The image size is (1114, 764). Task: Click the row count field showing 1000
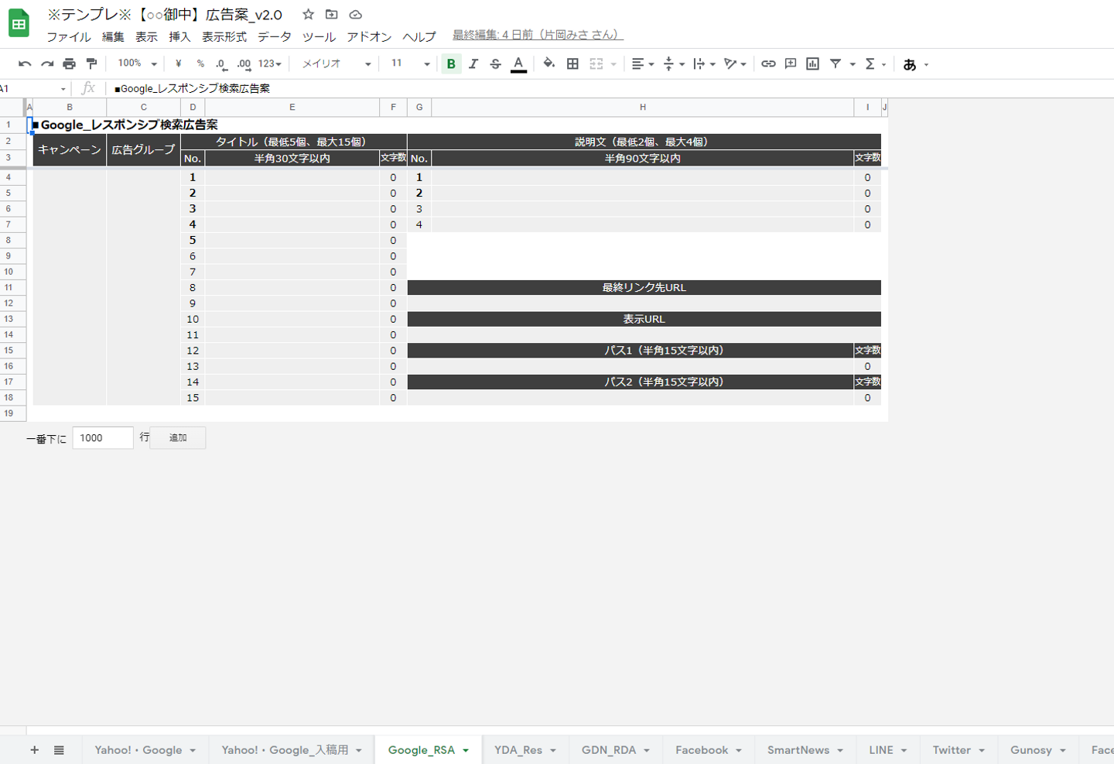(103, 438)
